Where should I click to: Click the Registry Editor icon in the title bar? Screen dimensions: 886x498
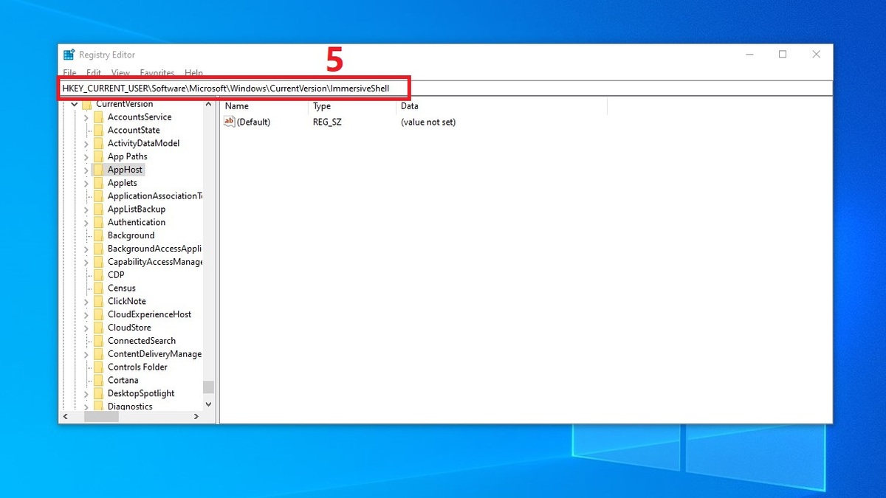click(68, 54)
